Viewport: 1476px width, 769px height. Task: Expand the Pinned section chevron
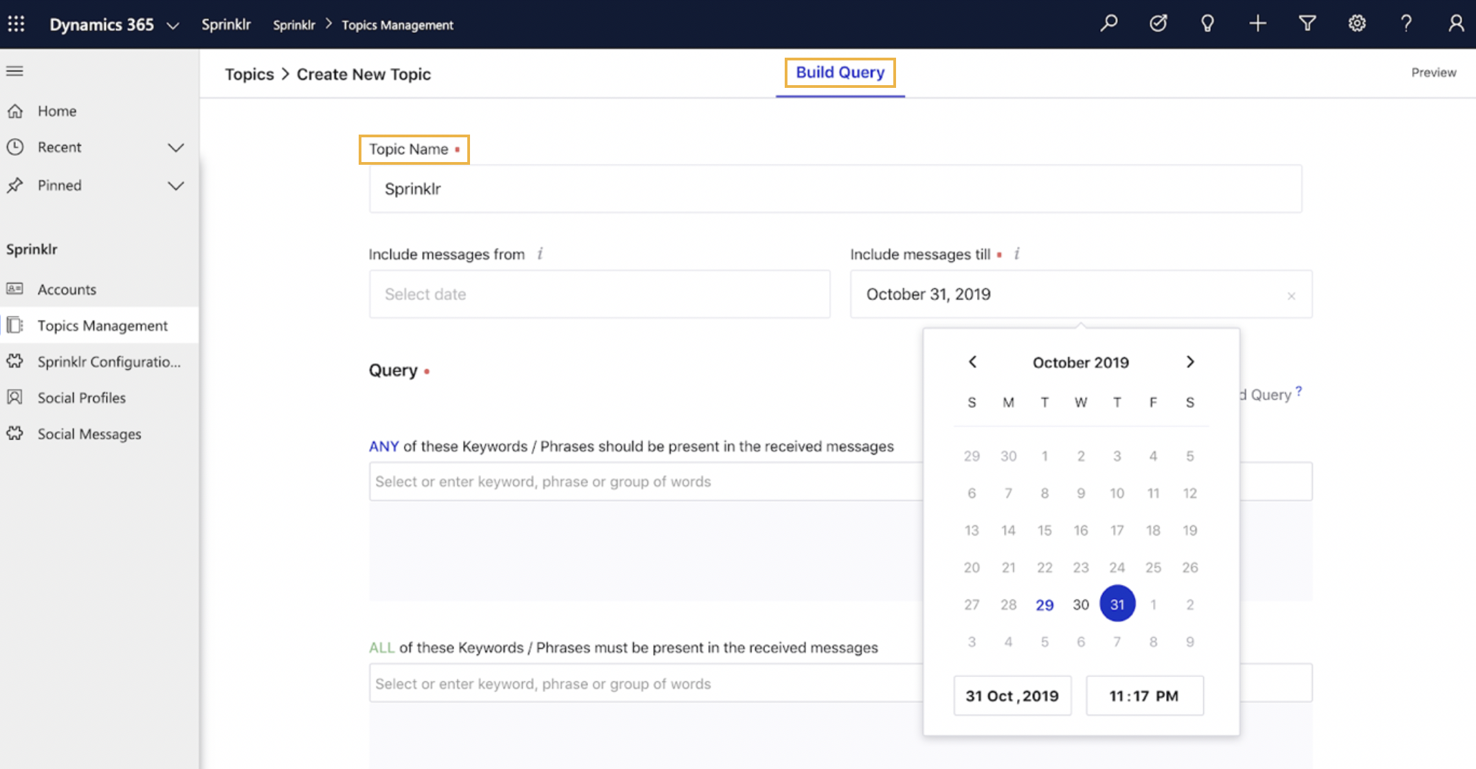pos(176,185)
